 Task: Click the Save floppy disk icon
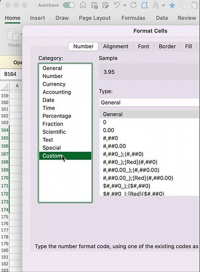94,5
